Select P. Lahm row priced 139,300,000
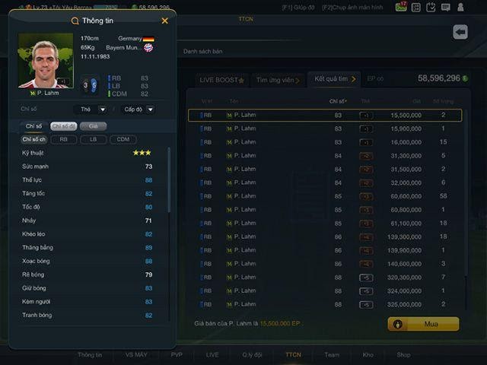The image size is (487, 365). (325, 236)
